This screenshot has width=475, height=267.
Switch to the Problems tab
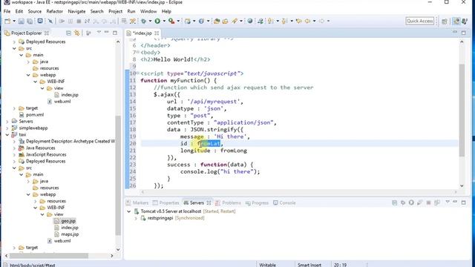pyautogui.click(x=228, y=202)
